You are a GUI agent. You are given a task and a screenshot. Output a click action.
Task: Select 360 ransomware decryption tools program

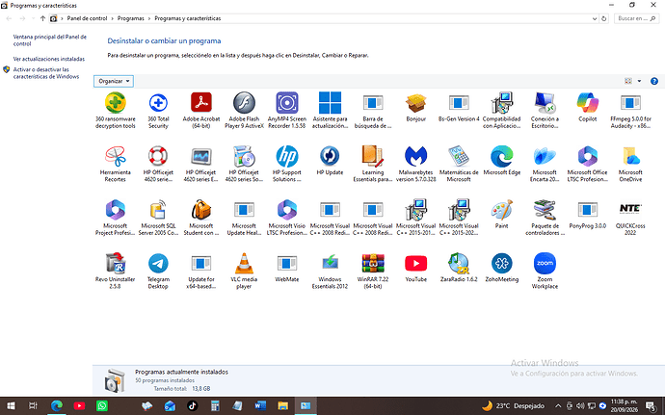tap(116, 110)
